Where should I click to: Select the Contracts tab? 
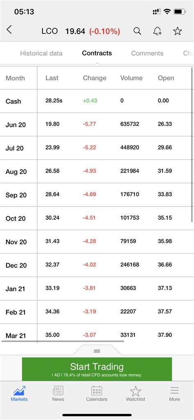tap(97, 53)
